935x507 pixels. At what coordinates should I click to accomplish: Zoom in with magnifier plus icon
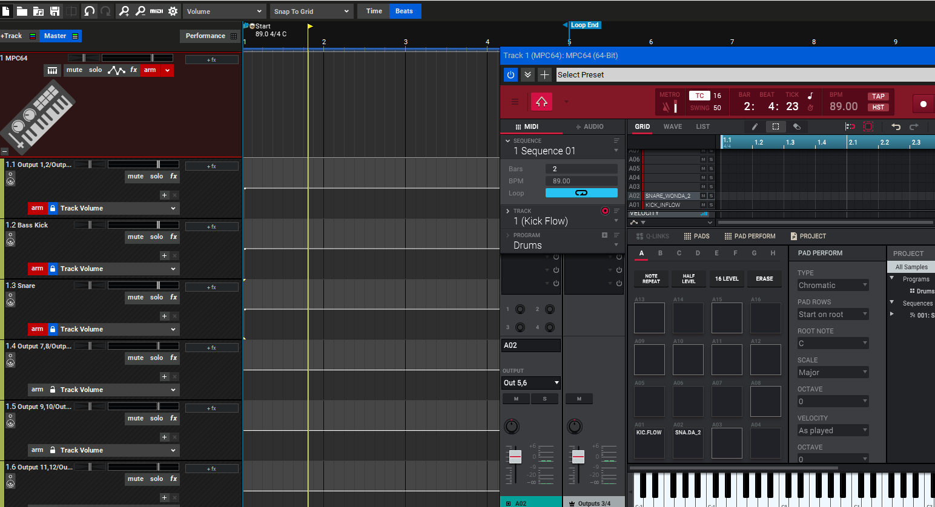[124, 11]
